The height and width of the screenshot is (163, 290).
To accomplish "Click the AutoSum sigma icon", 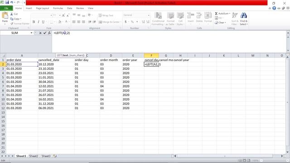I will 216,14.
